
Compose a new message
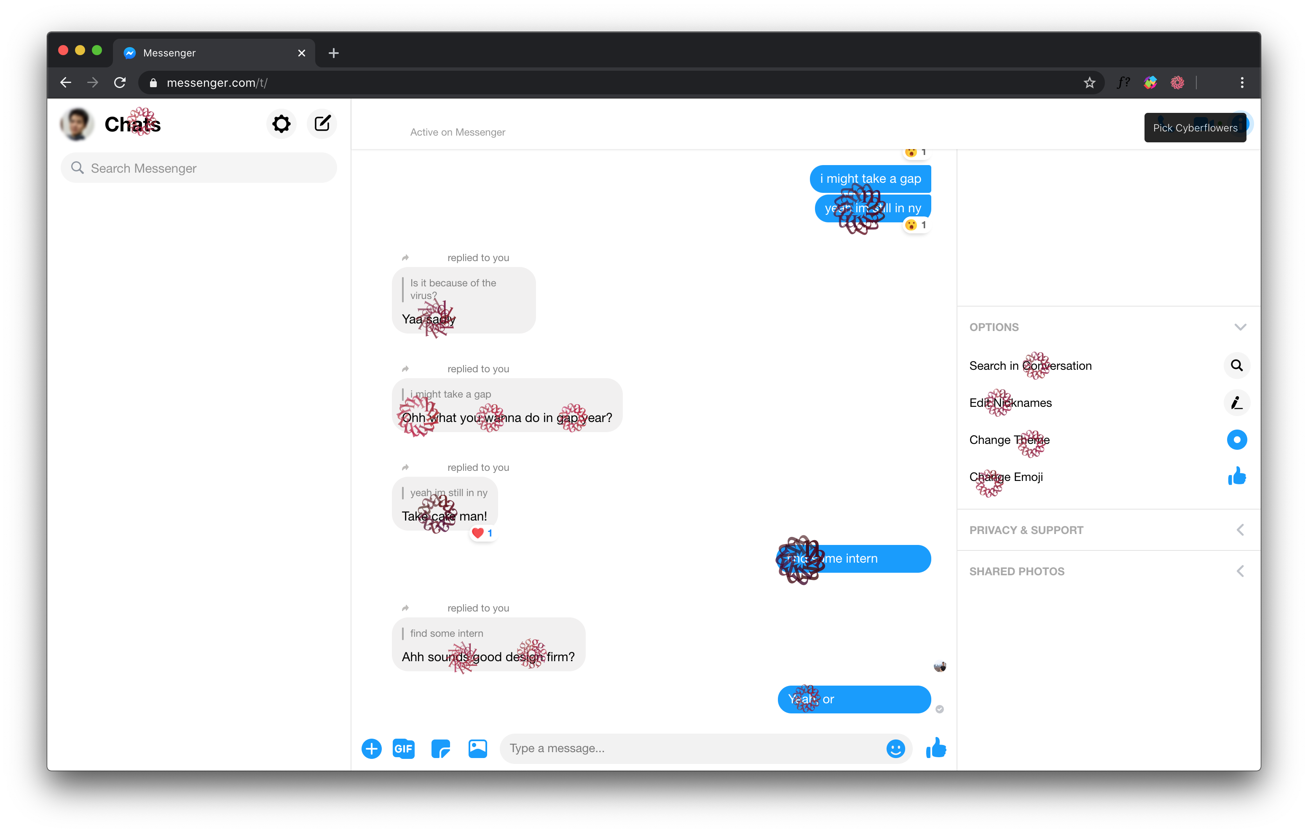click(x=322, y=124)
